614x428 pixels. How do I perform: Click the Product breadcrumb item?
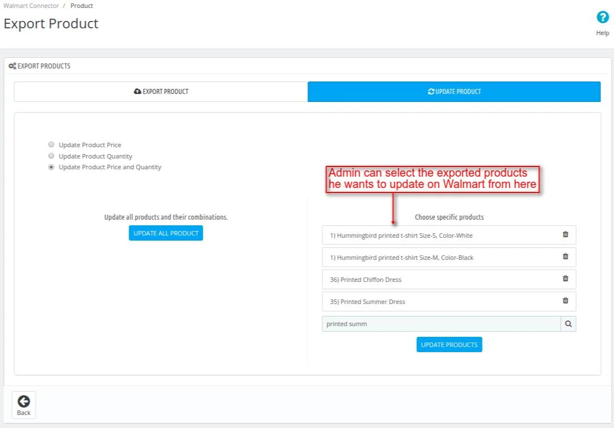82,6
